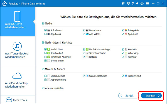Screen dimensions: 167x104
Task: Click the key register icon
Action: click(133, 4)
